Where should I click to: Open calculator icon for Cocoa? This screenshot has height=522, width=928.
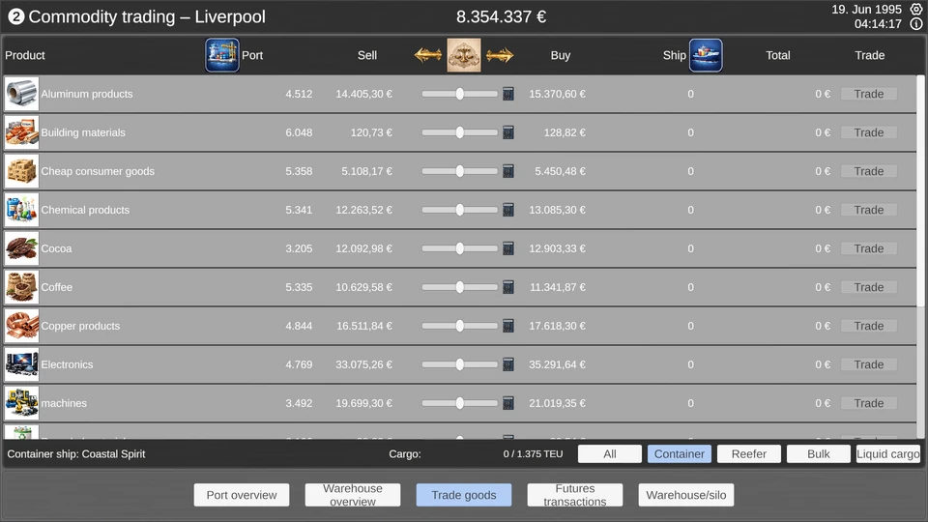pyautogui.click(x=507, y=248)
